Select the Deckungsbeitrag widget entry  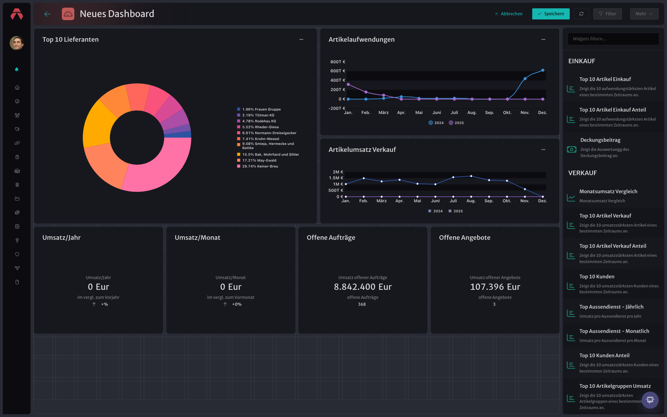(614, 147)
